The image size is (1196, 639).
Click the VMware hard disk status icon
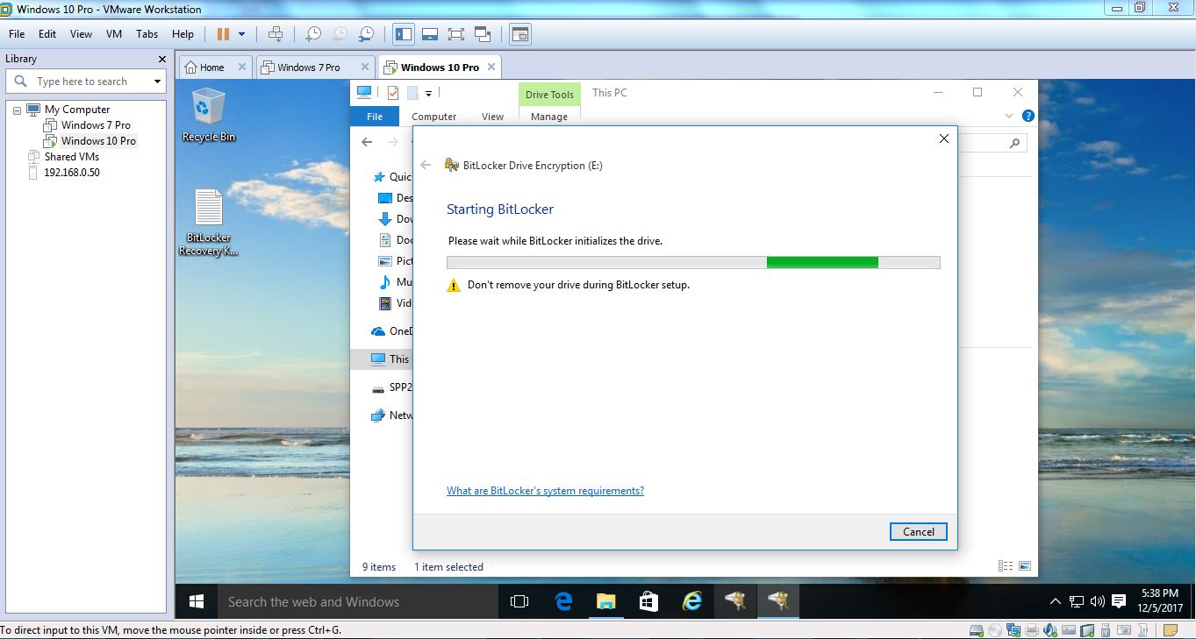coord(977,629)
